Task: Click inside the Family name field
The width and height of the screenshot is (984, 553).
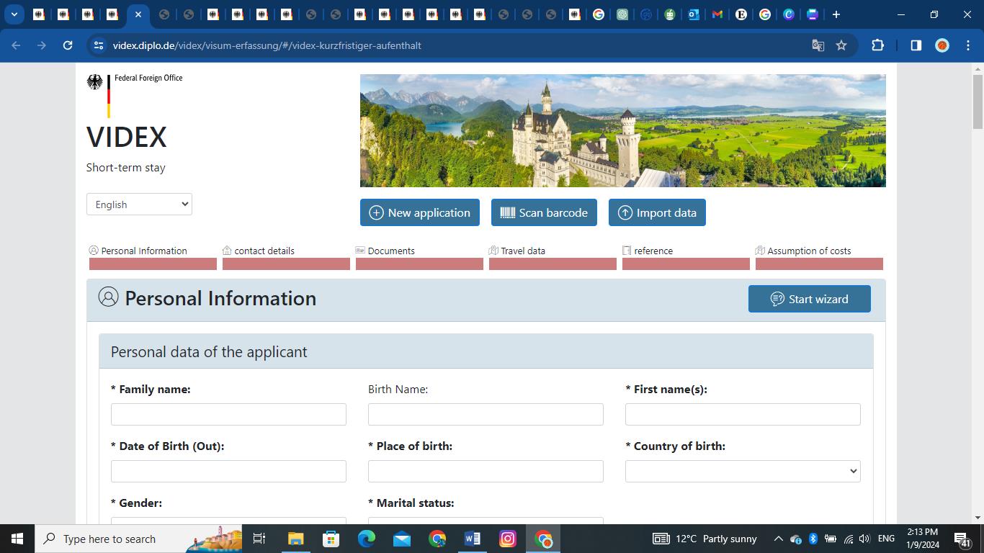Action: click(228, 414)
